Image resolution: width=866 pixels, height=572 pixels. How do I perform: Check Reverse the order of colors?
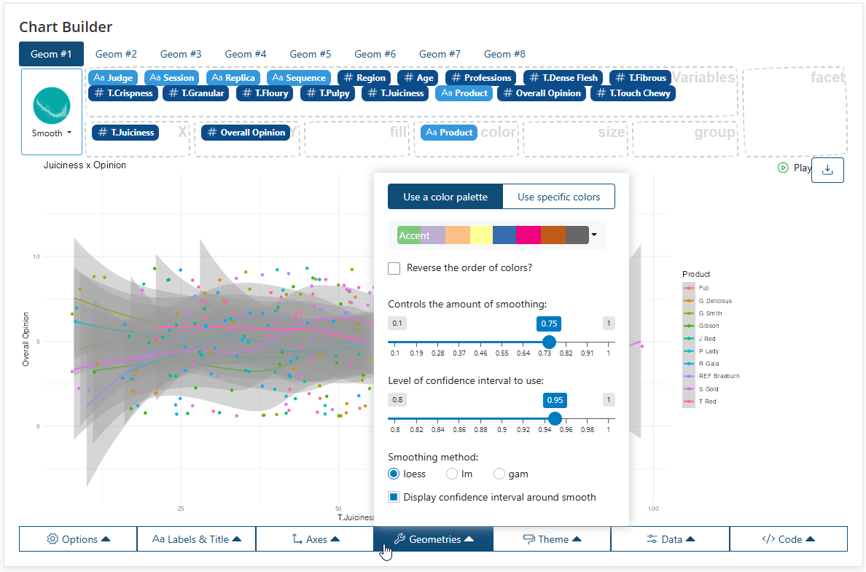pos(394,268)
